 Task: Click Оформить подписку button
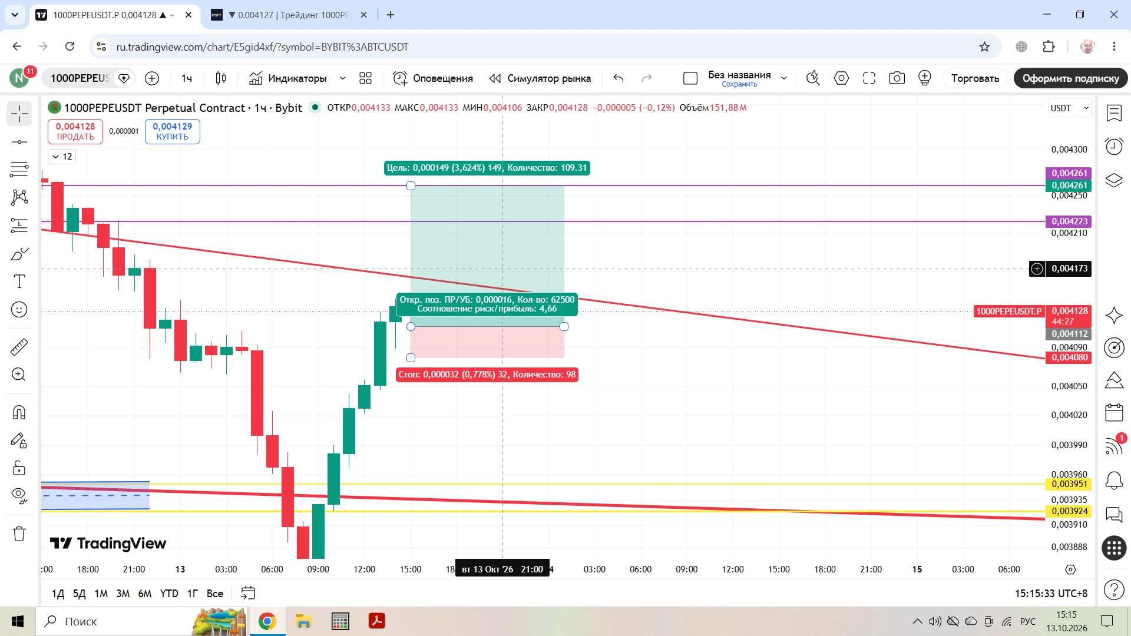click(x=1070, y=78)
